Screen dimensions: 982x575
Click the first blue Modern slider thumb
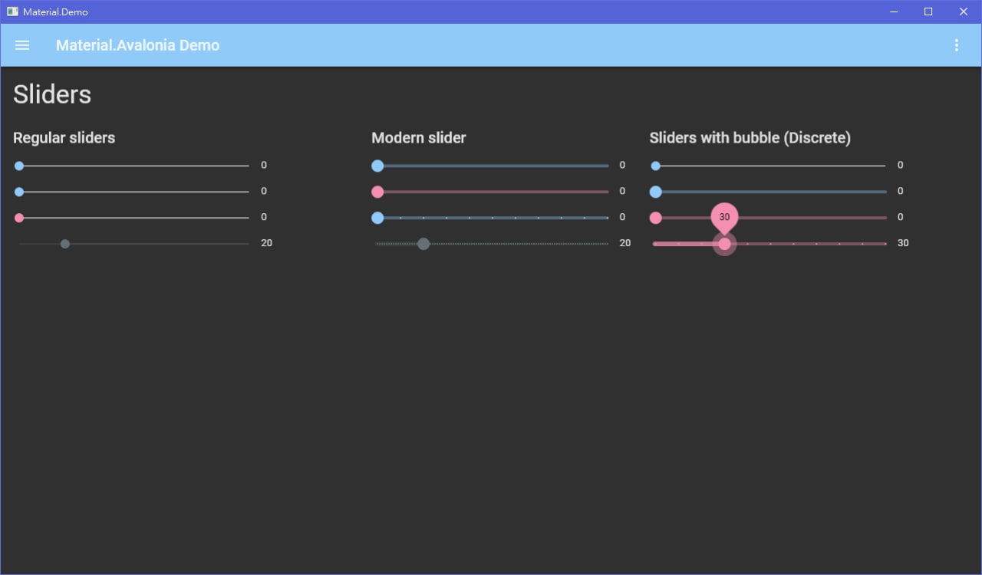click(x=377, y=166)
